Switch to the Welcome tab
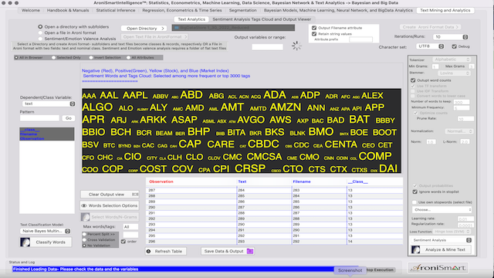 [x=31, y=10]
